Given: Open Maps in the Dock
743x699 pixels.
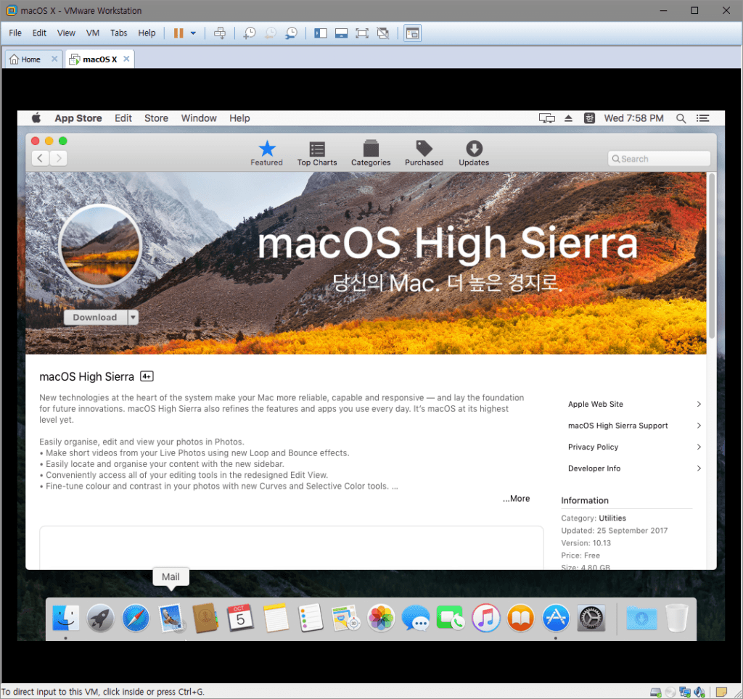Looking at the screenshot, I should [x=345, y=618].
